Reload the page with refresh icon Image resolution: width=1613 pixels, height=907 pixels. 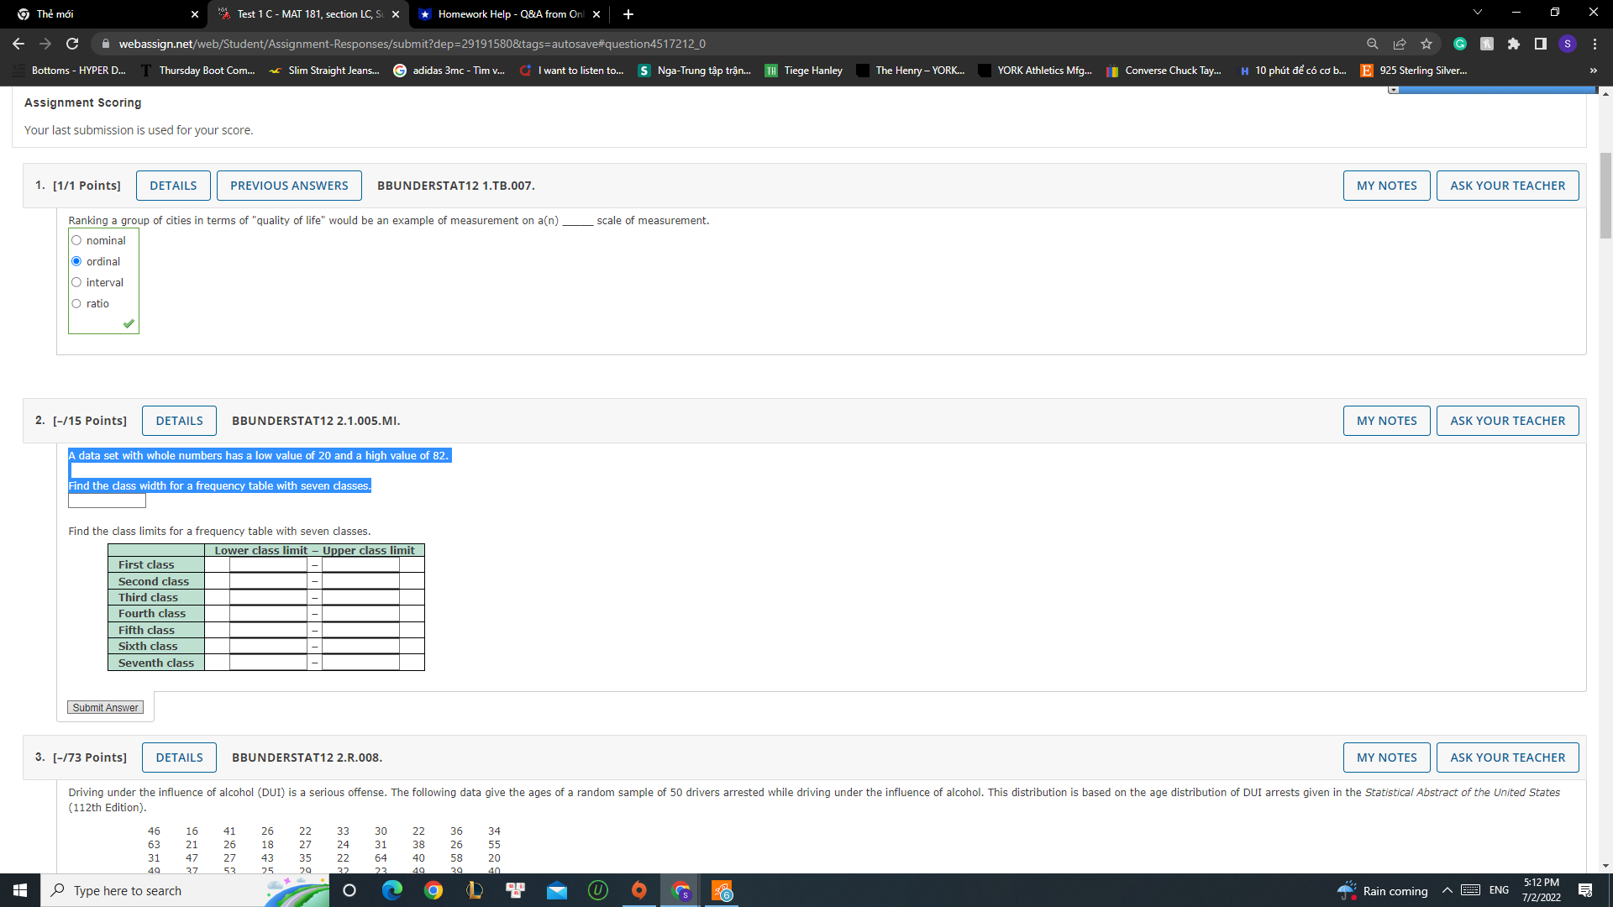tap(72, 44)
